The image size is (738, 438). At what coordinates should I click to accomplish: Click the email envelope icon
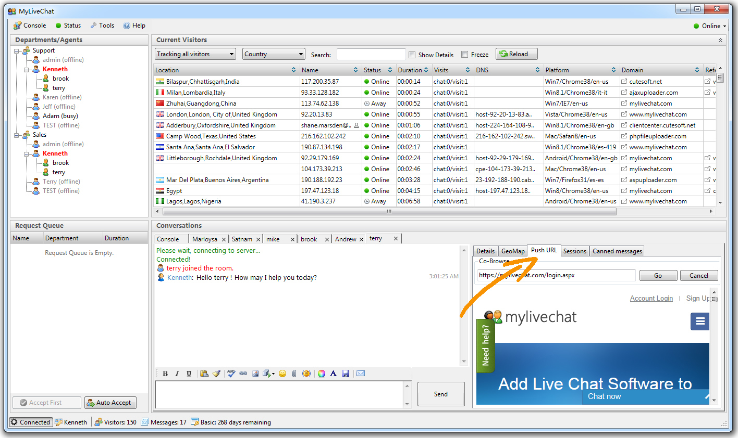click(x=361, y=373)
